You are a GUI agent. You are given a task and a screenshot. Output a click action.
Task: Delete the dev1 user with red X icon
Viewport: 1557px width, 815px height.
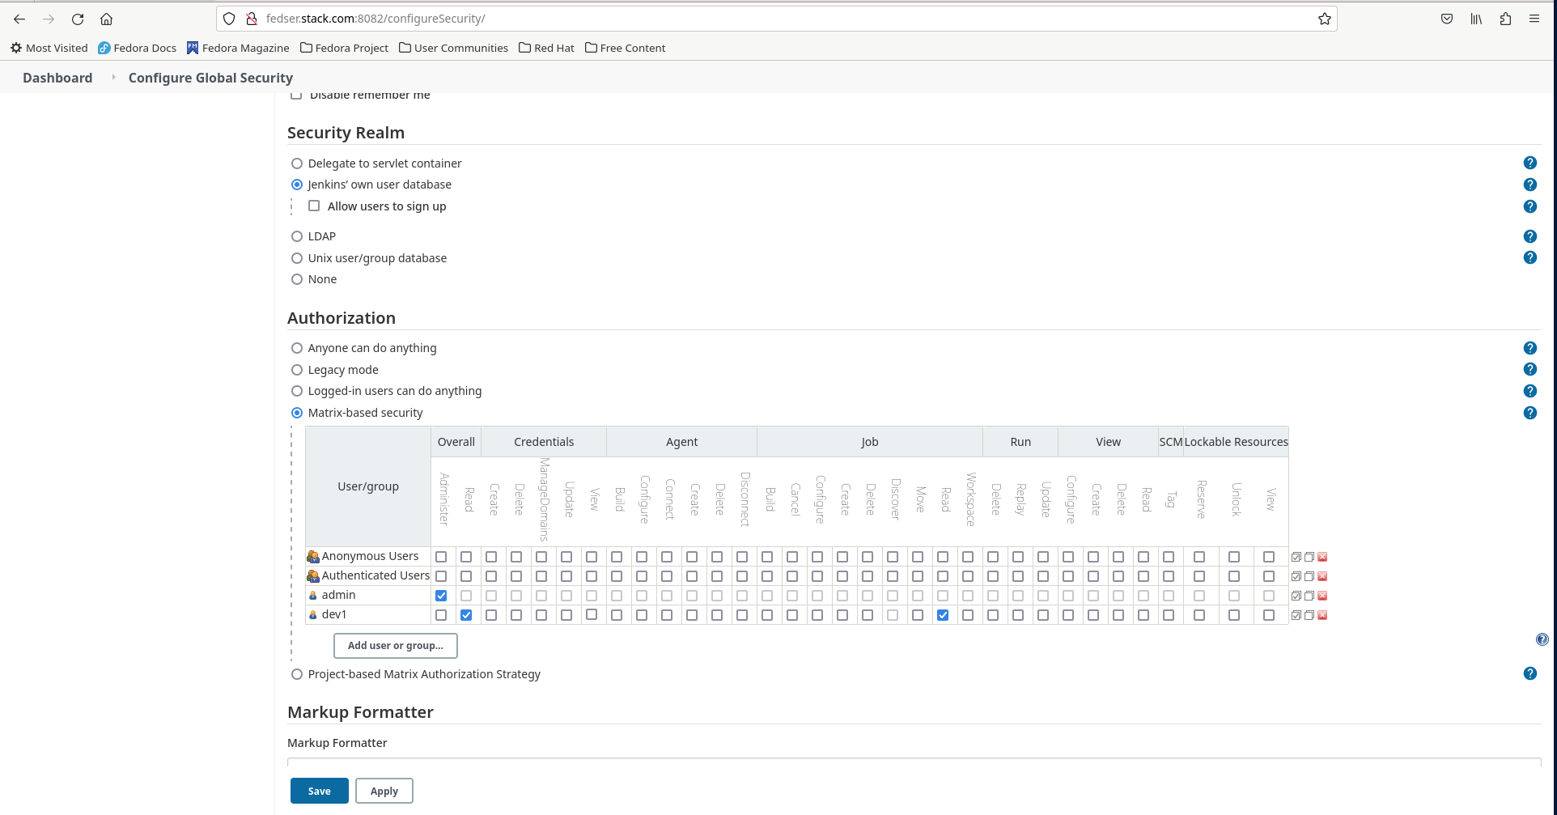(x=1322, y=614)
